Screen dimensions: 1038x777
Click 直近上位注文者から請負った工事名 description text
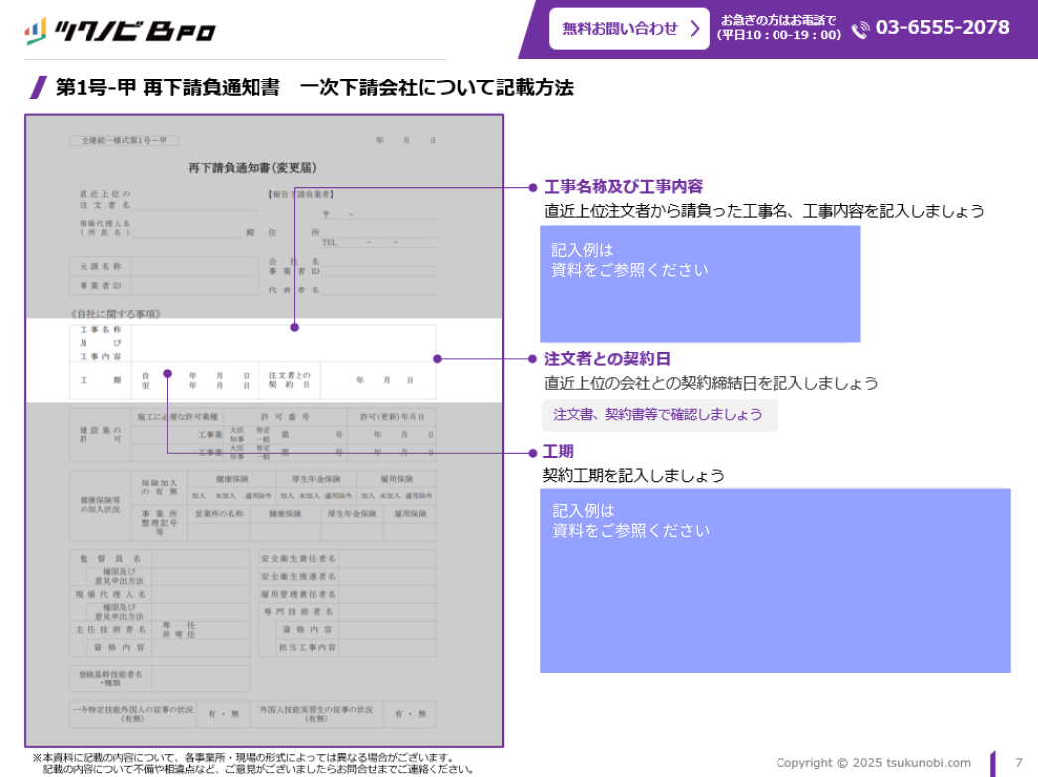(764, 211)
